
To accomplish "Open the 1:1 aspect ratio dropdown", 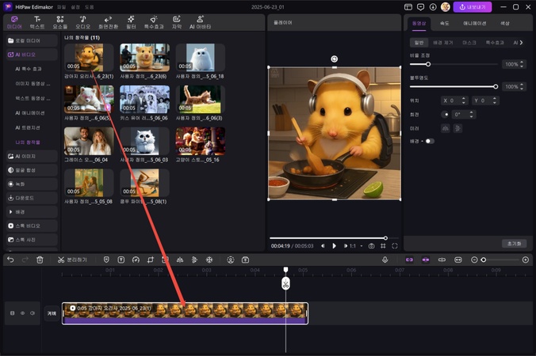I will (355, 246).
